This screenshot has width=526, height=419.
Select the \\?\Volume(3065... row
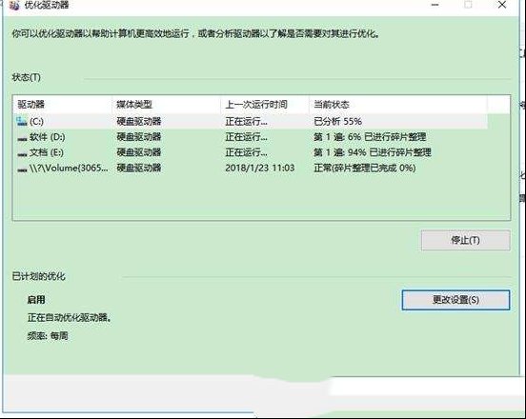pos(251,168)
